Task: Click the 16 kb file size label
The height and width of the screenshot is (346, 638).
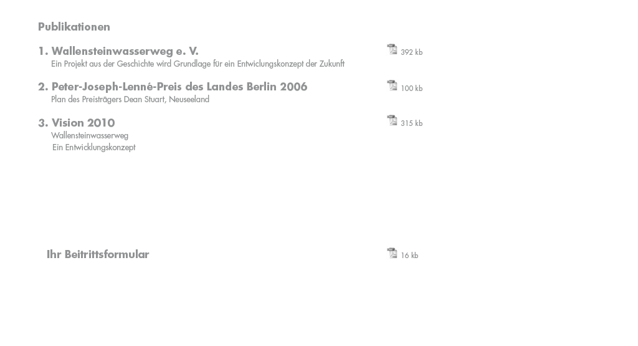Action: point(409,255)
